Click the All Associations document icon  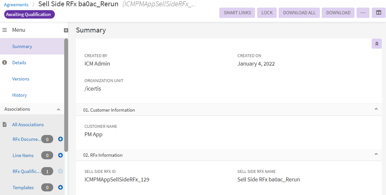[x=5, y=125]
